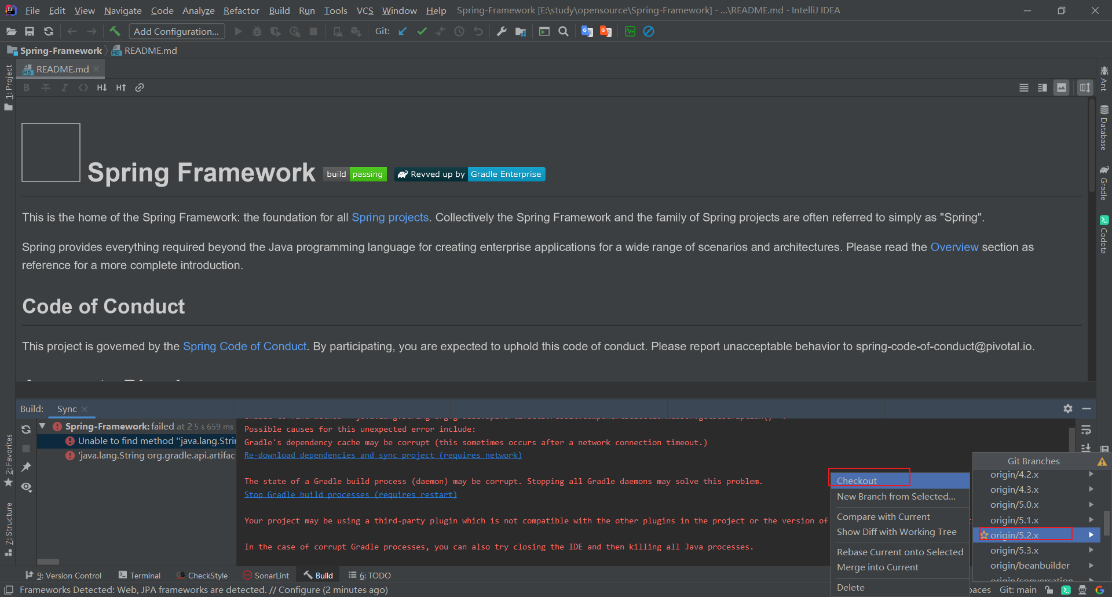The width and height of the screenshot is (1112, 597).
Task: Commit changes with the green checkmark icon
Action: [422, 31]
